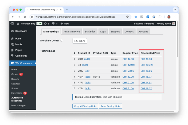The width and height of the screenshot is (188, 125).
Task: Click the comments bubble in admin bar
Action: 54,23
